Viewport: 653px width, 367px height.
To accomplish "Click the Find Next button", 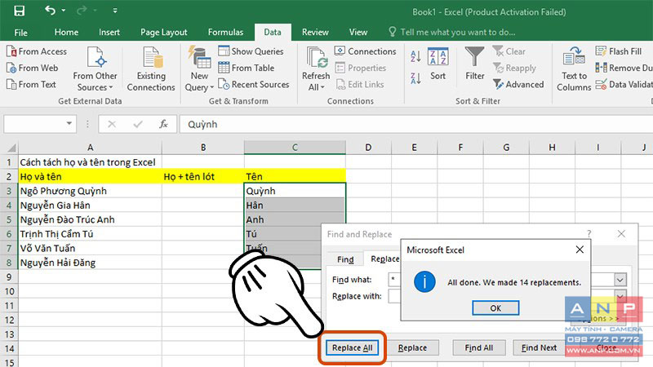I will [539, 347].
